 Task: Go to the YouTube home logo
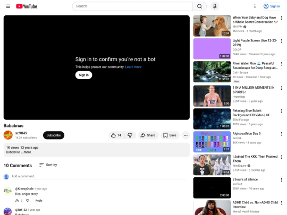[27, 6]
